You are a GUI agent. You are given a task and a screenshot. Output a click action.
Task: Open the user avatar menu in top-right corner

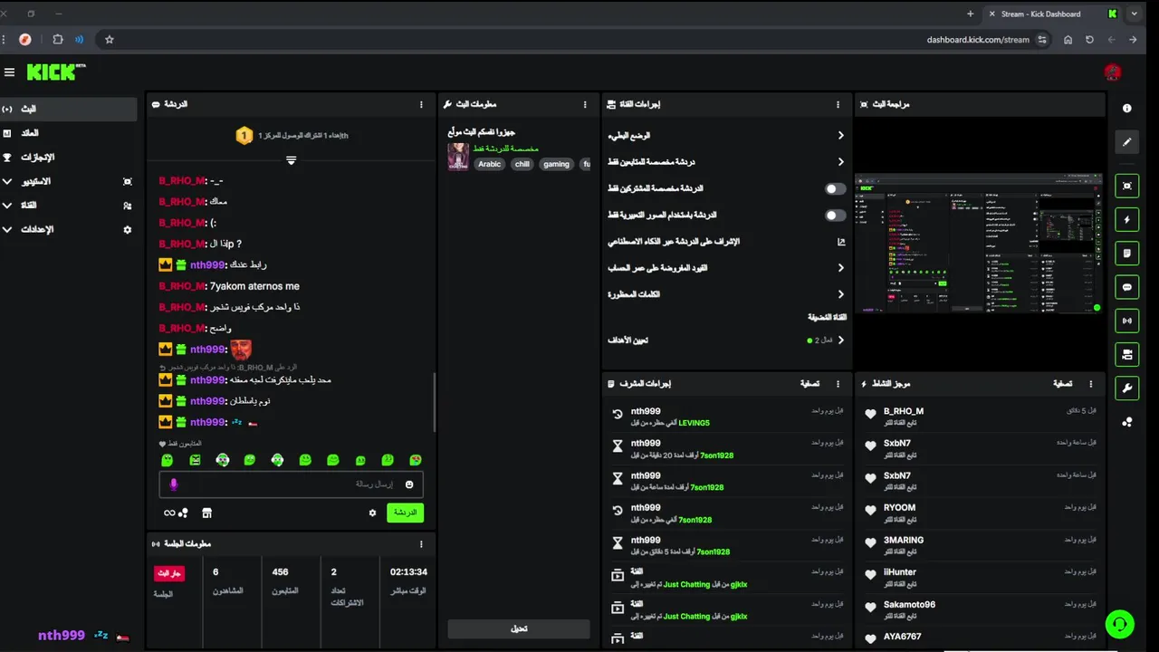coord(1113,72)
